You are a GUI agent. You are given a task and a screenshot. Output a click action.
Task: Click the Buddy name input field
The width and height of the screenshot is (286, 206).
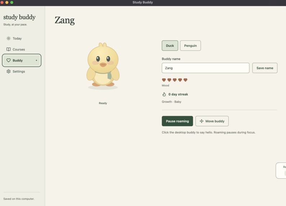205,68
